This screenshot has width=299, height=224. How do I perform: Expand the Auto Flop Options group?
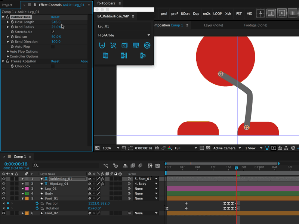click(x=8, y=52)
